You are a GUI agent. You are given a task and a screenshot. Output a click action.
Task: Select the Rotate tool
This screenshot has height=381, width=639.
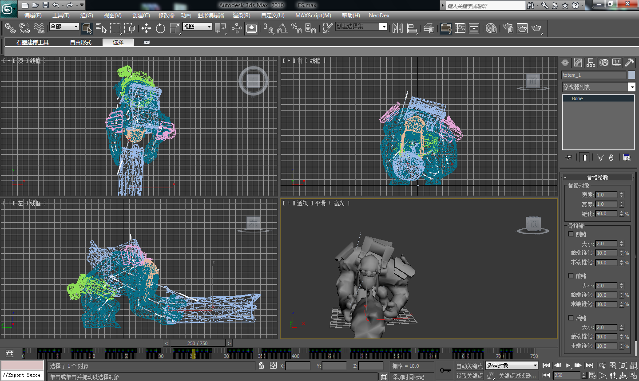(160, 28)
